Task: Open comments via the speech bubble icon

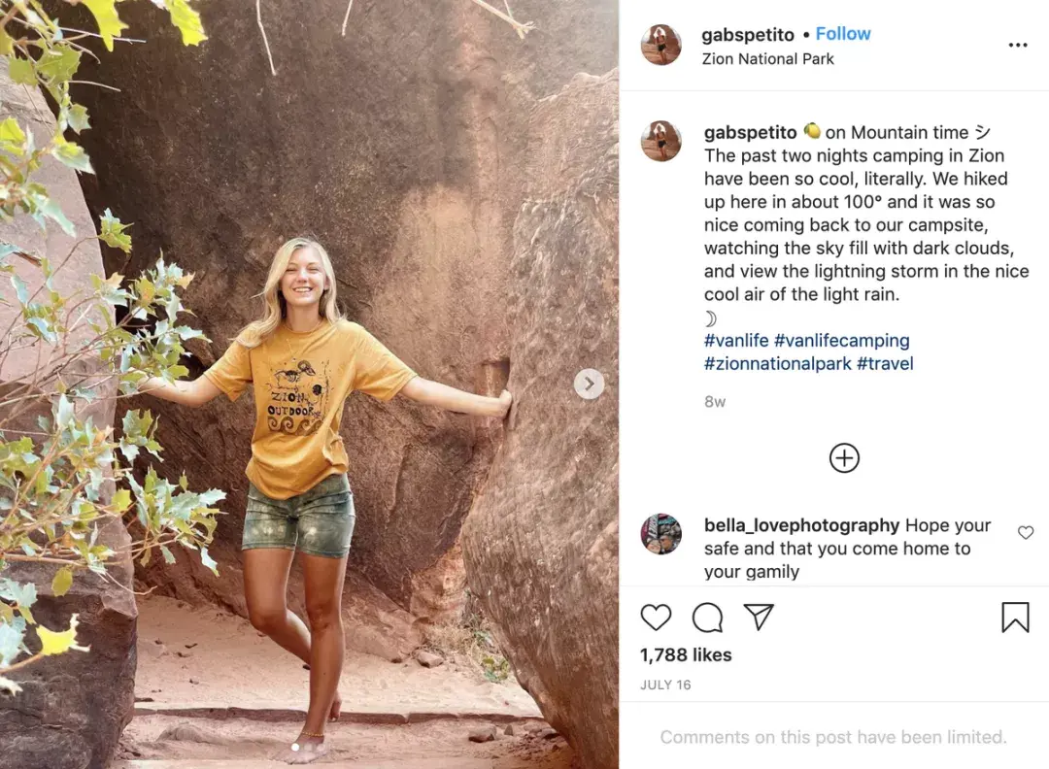Action: 707,618
